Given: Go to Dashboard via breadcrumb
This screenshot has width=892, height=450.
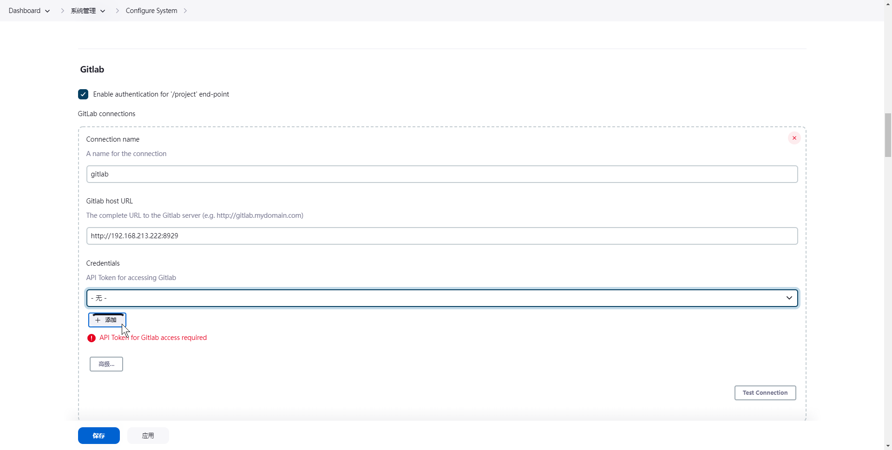Looking at the screenshot, I should (x=25, y=11).
